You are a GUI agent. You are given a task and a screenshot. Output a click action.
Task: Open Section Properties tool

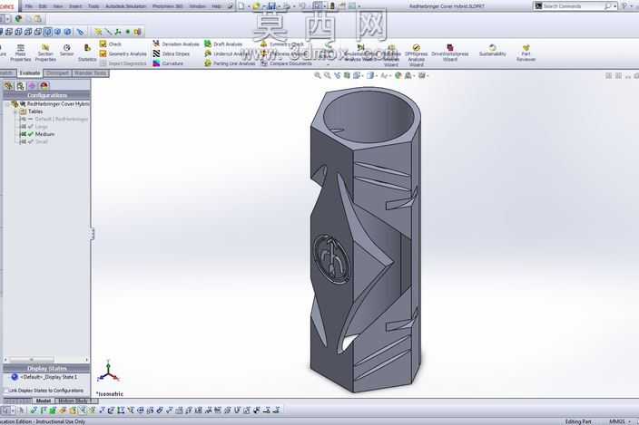45,53
